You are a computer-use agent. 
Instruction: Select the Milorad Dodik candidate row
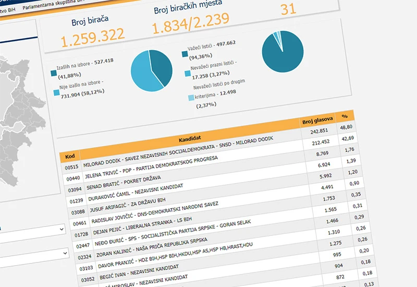click(210, 147)
